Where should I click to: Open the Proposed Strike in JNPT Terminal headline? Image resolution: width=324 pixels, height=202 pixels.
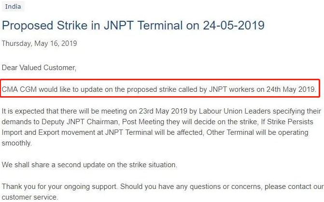133,26
